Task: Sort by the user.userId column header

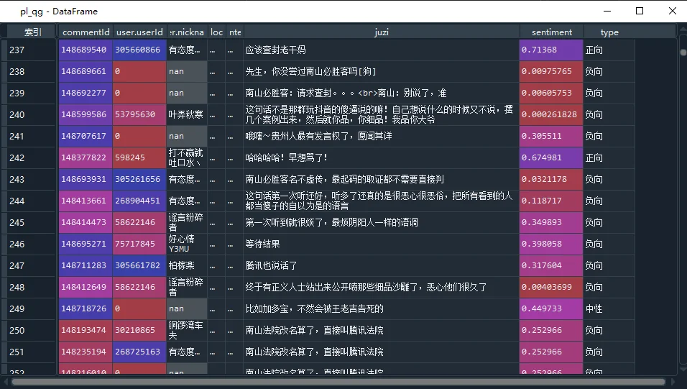Action: pos(139,32)
